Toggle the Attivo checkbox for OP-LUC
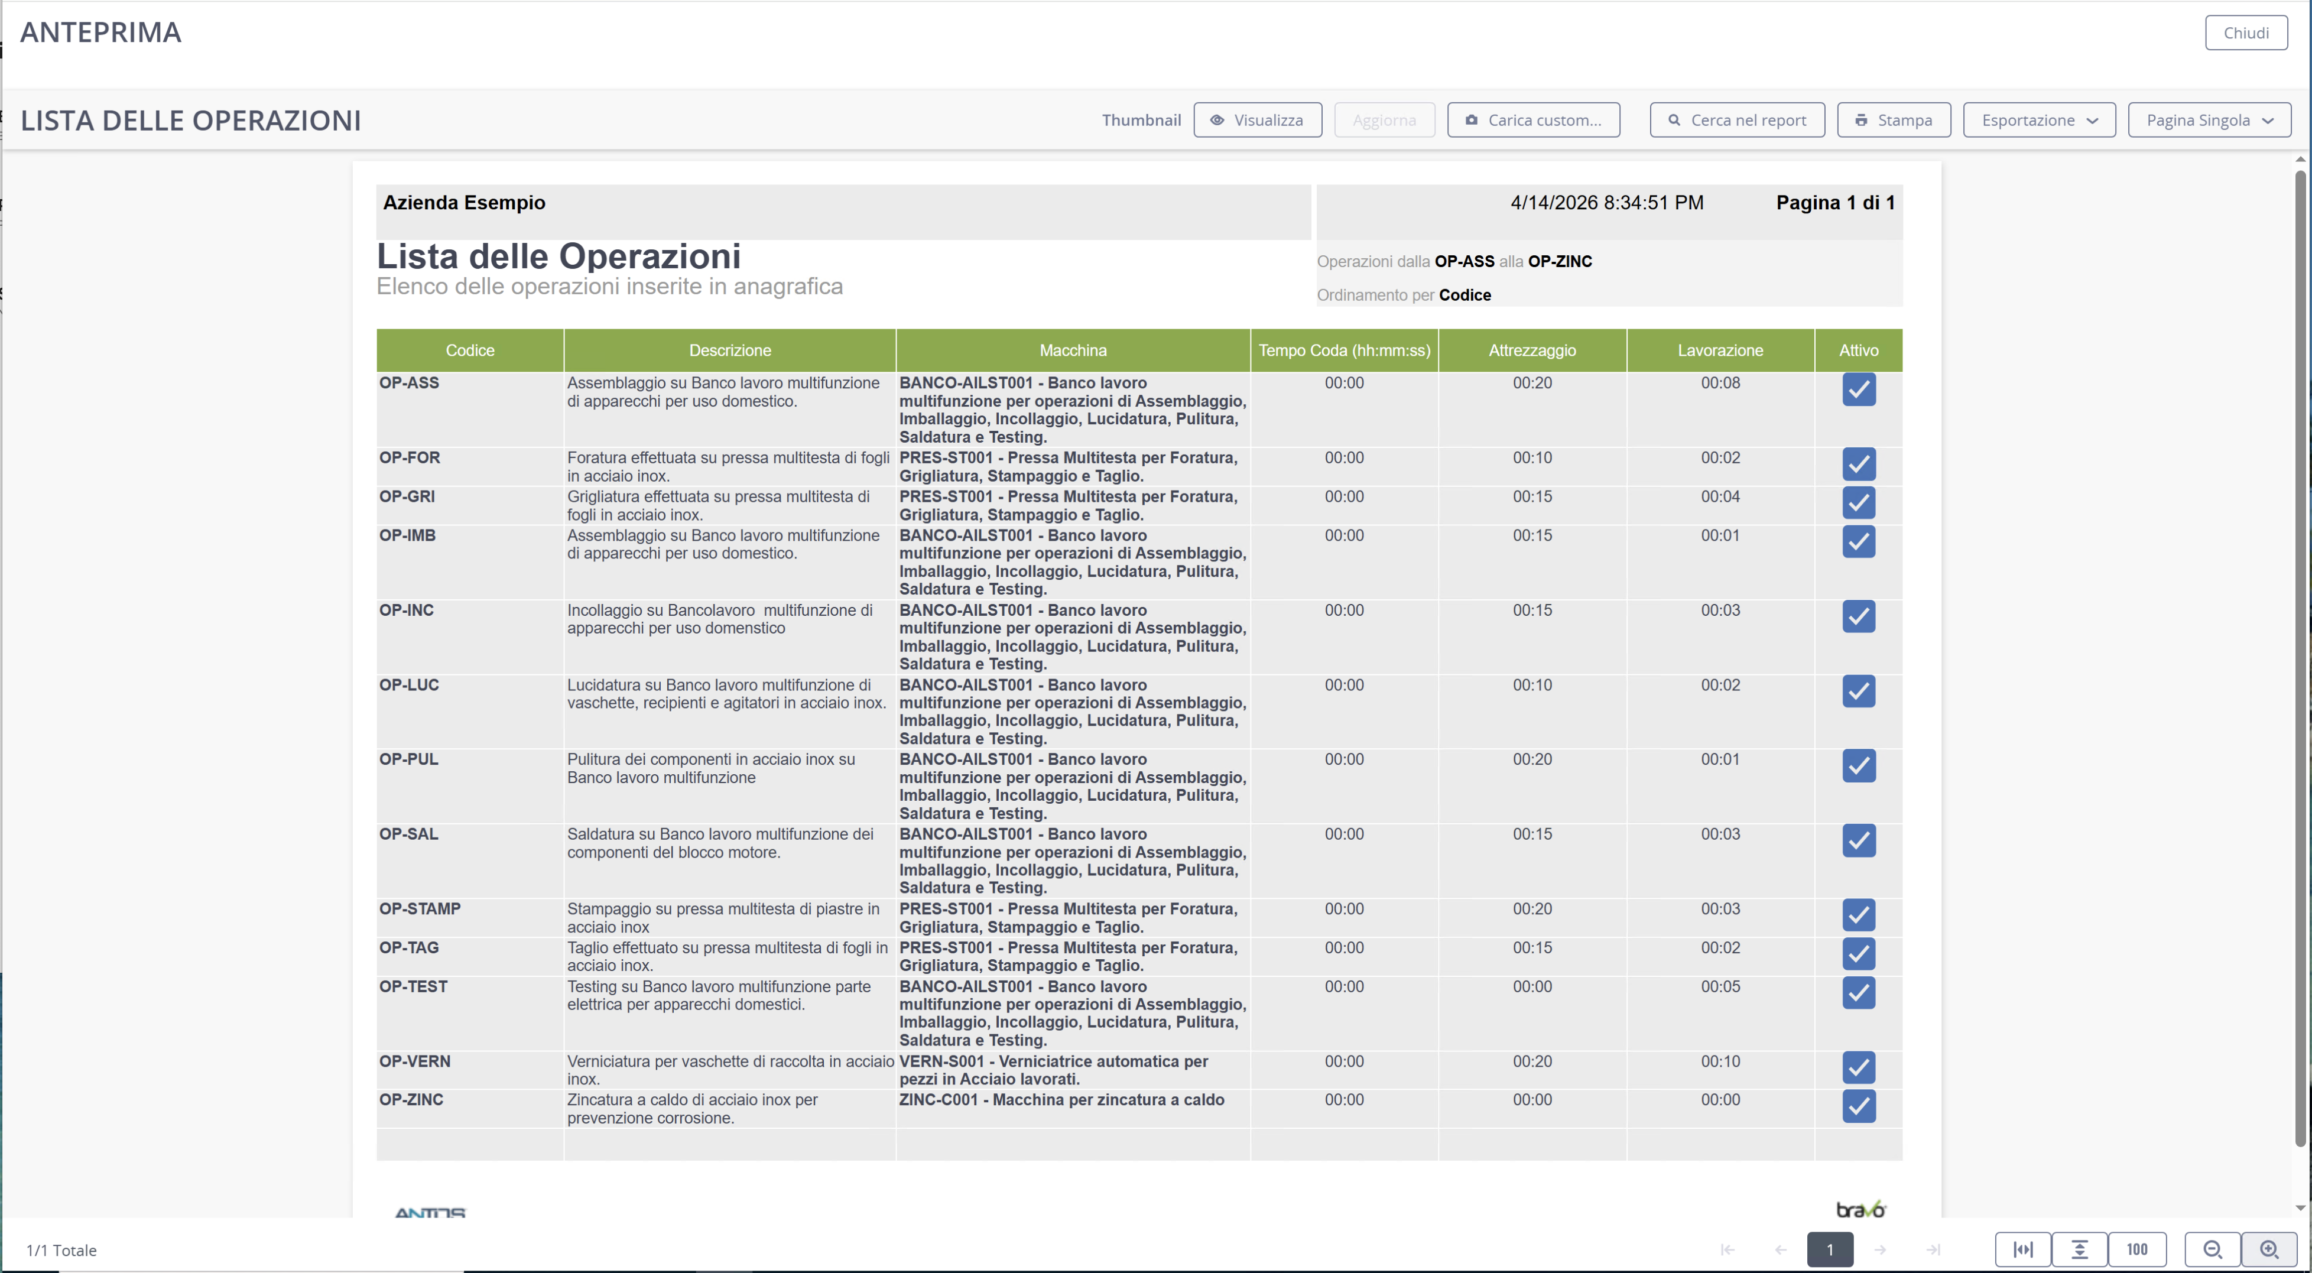 pos(1859,691)
